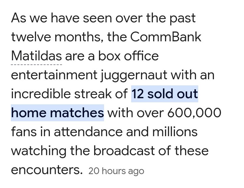
Task: Click the words 'box office' in the text
Action: pyautogui.click(x=128, y=56)
